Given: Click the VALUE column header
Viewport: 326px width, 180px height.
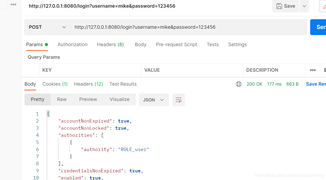Looking at the screenshot, I should (x=152, y=70).
